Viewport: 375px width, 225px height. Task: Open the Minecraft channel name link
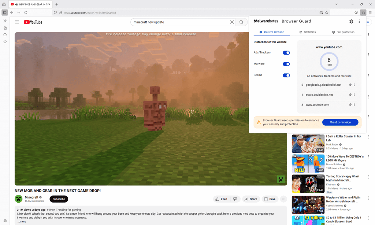coord(31,197)
